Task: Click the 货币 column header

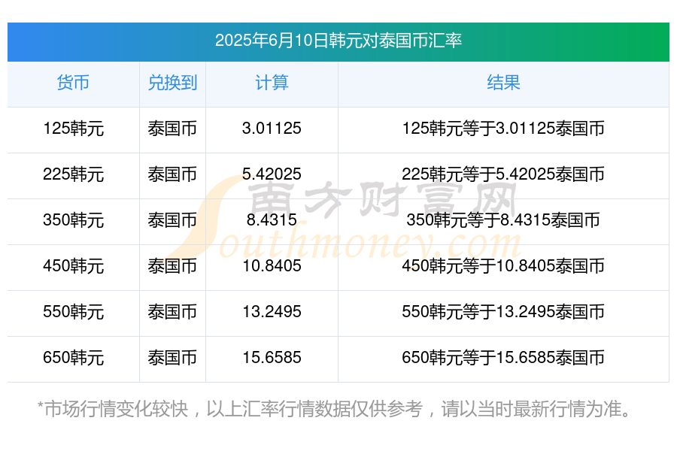Action: pyautogui.click(x=73, y=83)
